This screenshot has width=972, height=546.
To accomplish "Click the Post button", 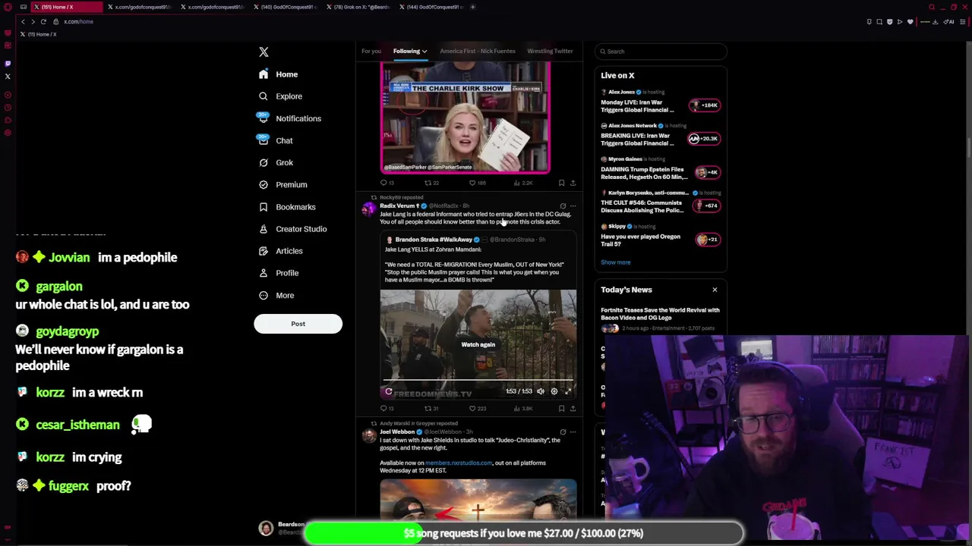I will [298, 324].
